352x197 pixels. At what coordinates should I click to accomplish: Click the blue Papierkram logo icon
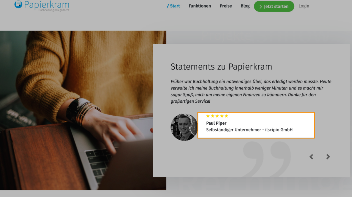click(x=18, y=4)
